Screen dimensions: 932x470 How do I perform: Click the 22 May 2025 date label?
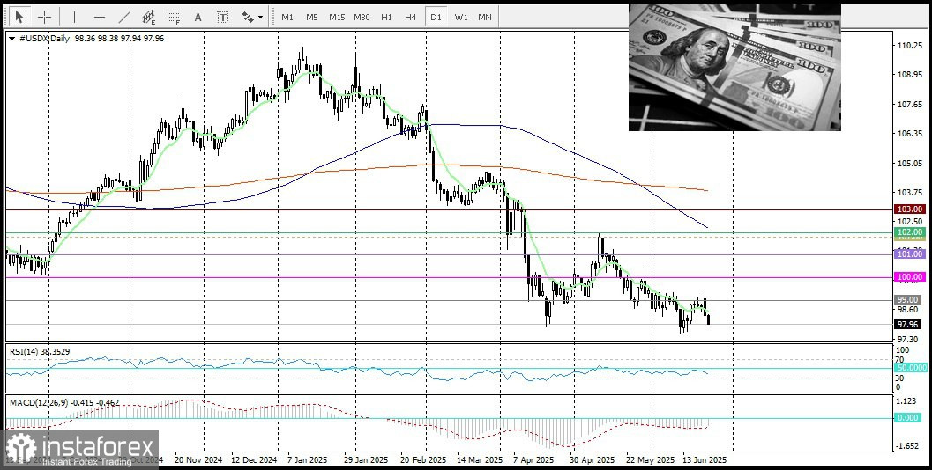tap(650, 460)
